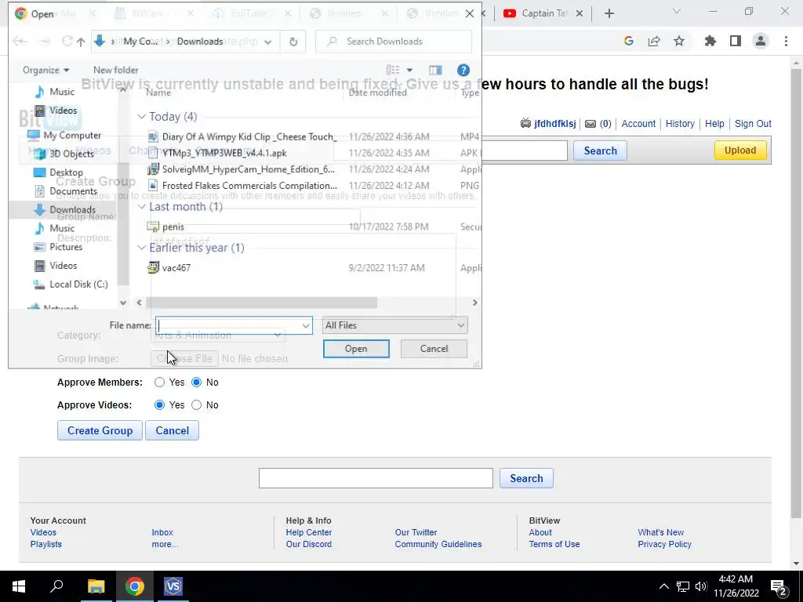Open the Windows Start menu

coord(19,586)
